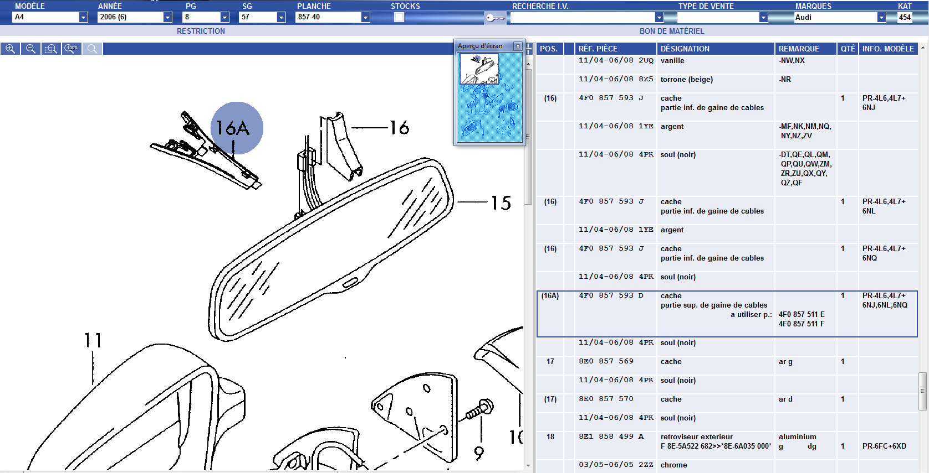The height and width of the screenshot is (473, 929).
Task: Click the zoom in magnifier icon
Action: click(x=11, y=49)
